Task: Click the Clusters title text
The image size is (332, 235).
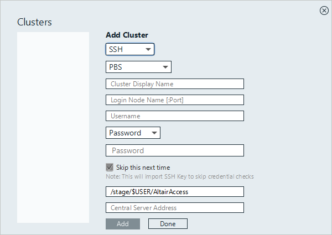Action: click(34, 22)
